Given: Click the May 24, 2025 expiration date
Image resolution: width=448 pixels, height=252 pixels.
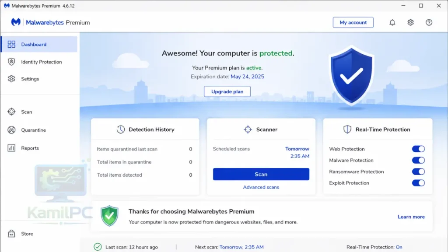Looking at the screenshot, I should point(248,77).
